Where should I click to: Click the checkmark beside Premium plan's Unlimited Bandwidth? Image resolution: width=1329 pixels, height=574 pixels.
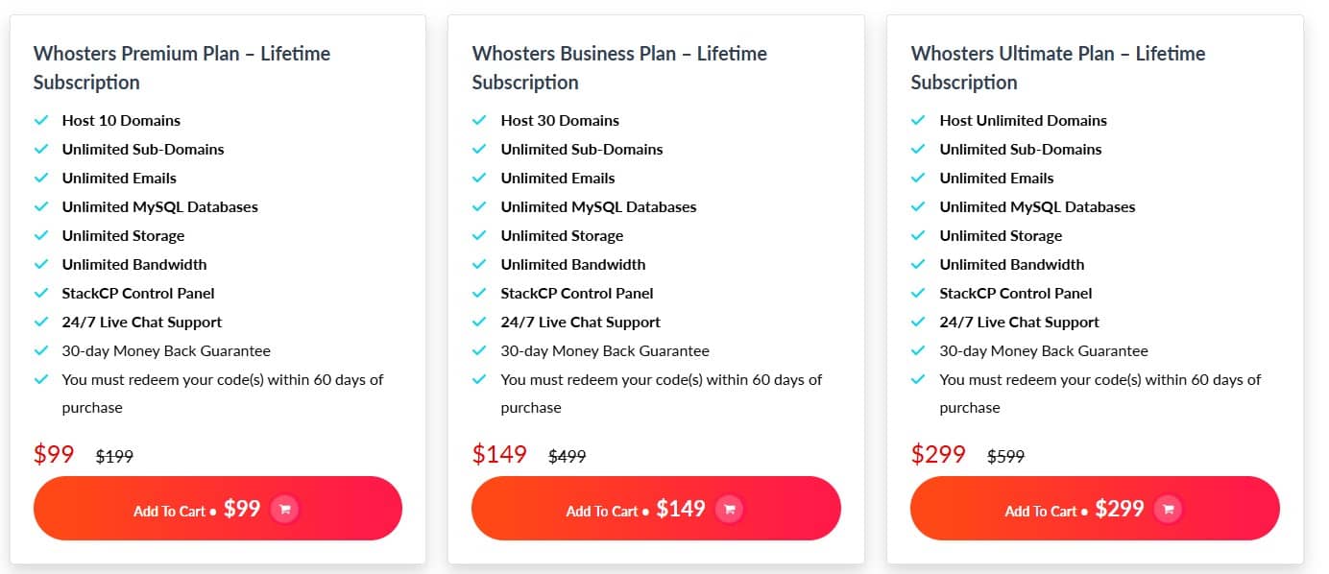click(x=42, y=265)
